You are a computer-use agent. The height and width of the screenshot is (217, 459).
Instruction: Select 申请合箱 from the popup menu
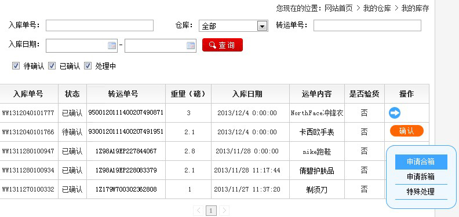(421, 161)
